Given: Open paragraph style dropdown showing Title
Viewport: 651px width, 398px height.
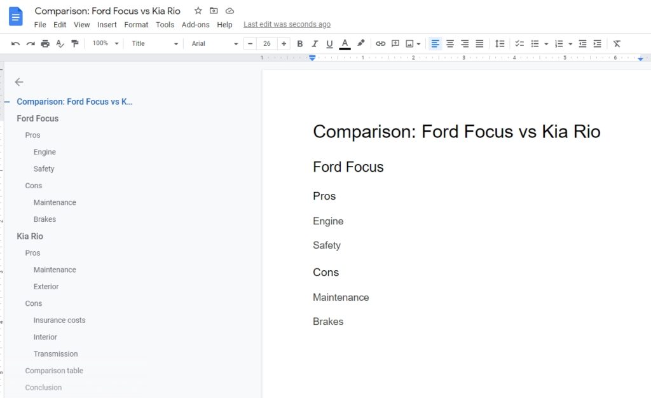Looking at the screenshot, I should 154,44.
